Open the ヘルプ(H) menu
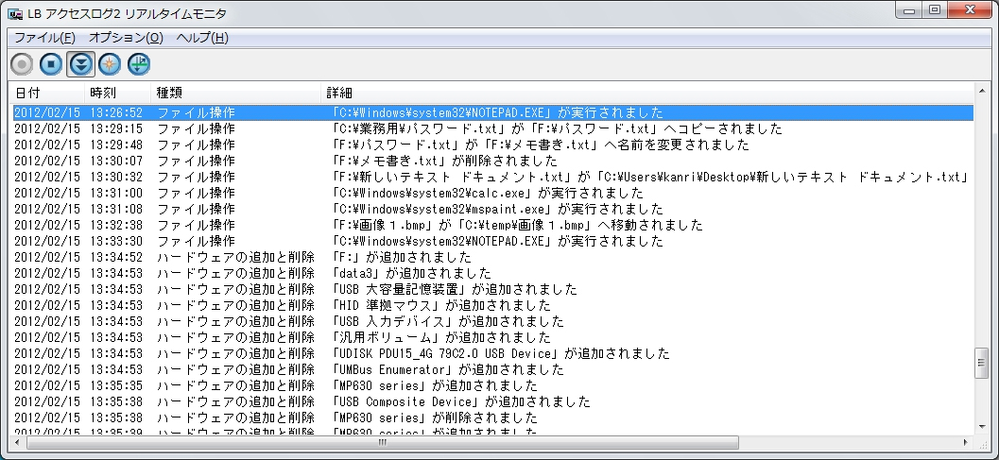 (x=202, y=38)
